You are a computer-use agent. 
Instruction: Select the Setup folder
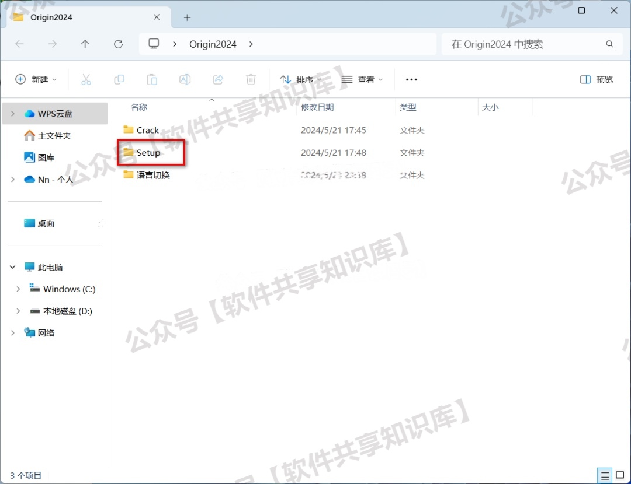(x=148, y=153)
